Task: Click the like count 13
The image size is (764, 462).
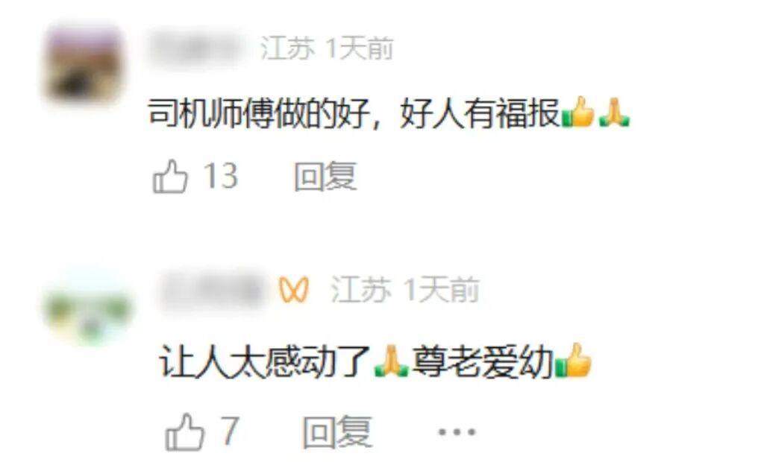Action: (221, 177)
